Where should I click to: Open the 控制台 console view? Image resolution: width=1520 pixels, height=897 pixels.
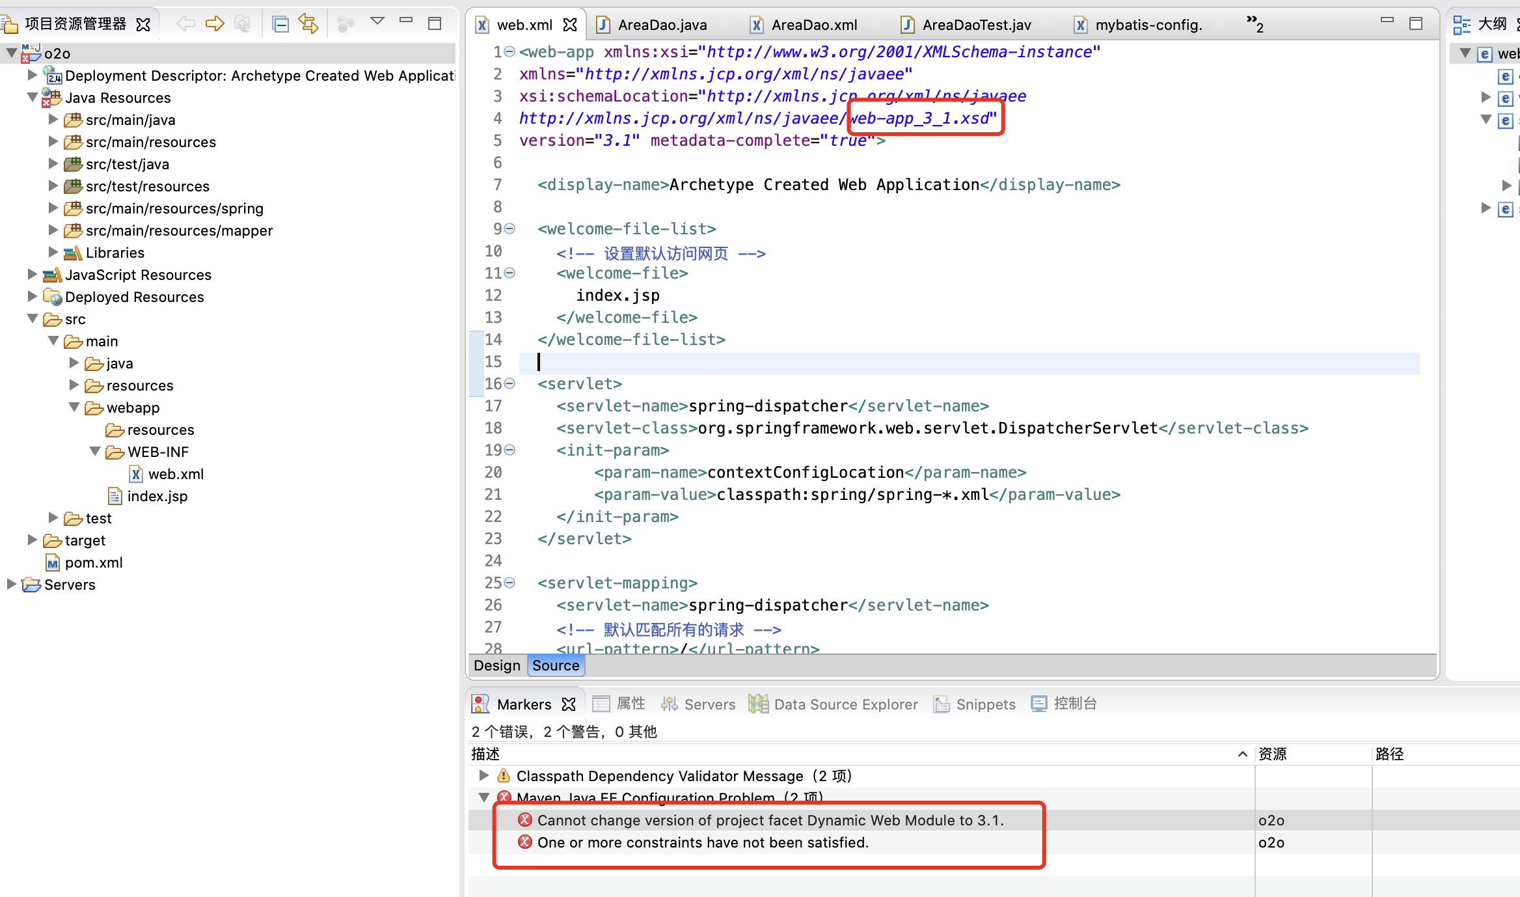1075,704
